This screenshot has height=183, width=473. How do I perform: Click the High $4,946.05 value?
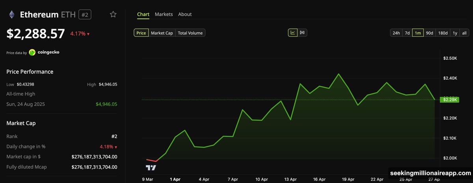point(108,84)
